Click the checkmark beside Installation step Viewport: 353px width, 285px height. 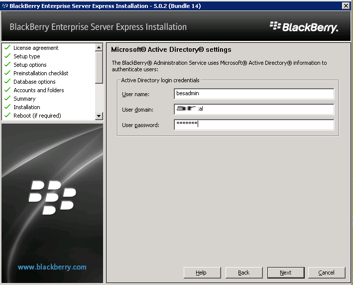point(7,107)
